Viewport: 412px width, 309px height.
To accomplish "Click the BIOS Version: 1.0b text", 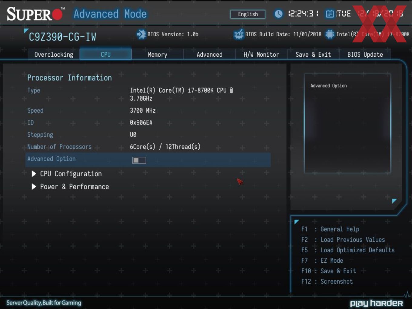I will (173, 34).
